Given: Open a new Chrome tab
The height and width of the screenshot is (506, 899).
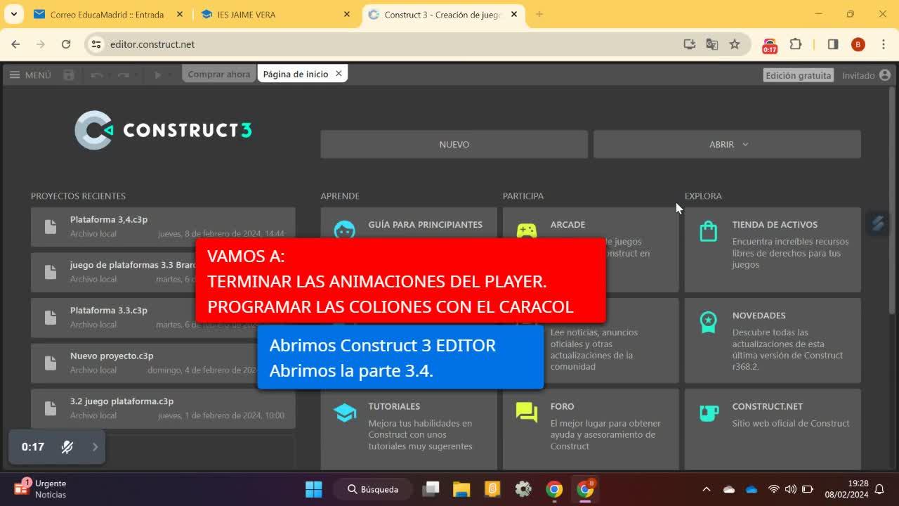Looking at the screenshot, I should point(539,14).
